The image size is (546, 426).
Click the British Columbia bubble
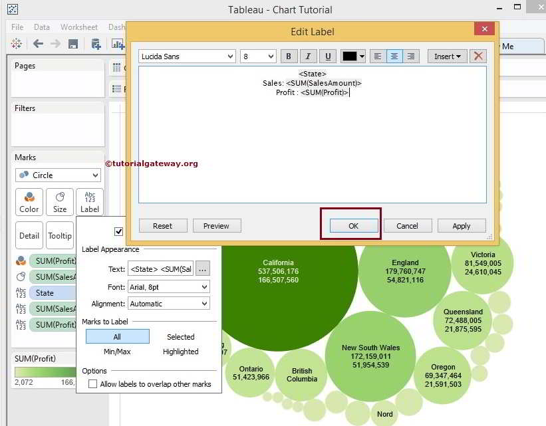click(301, 375)
